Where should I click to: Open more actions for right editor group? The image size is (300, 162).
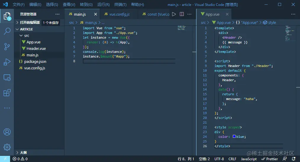click(x=293, y=14)
